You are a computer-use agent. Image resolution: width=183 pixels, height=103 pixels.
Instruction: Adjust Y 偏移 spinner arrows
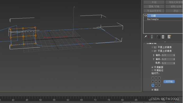click(174, 59)
